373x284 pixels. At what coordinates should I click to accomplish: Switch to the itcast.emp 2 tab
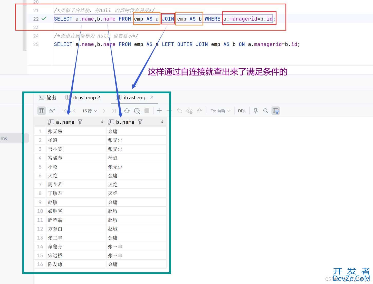tap(83, 97)
